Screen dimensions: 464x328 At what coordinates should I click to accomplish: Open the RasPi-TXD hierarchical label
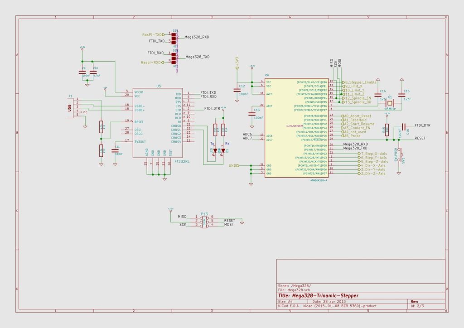tap(152, 35)
